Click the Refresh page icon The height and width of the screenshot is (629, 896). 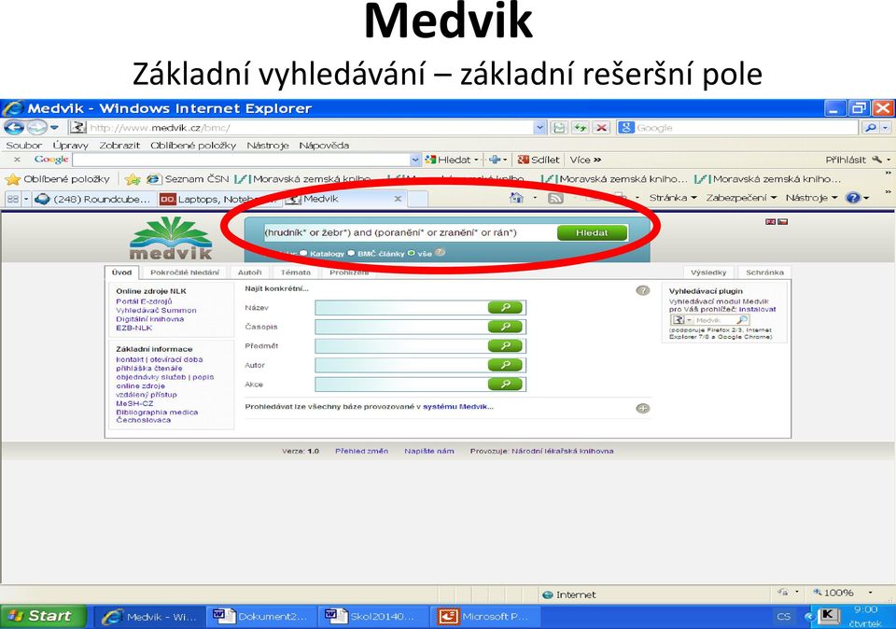click(581, 128)
